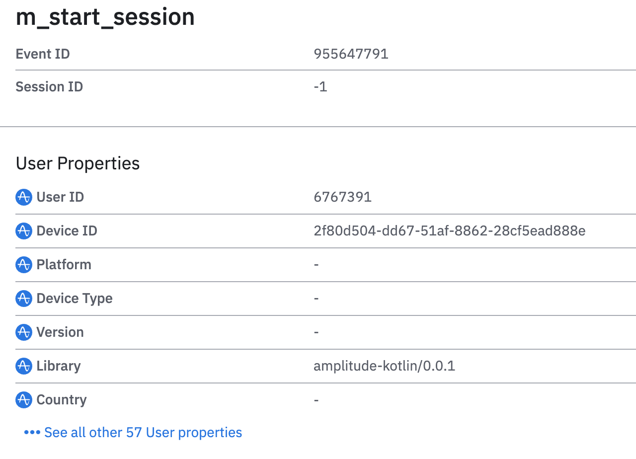Click the User Properties section heading

click(x=78, y=163)
